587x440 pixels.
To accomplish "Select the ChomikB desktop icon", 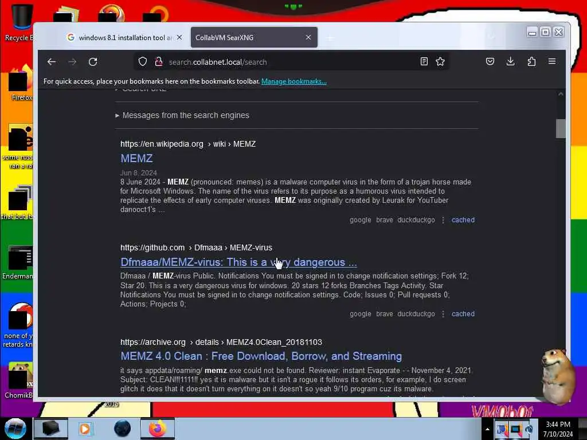I will (x=19, y=380).
